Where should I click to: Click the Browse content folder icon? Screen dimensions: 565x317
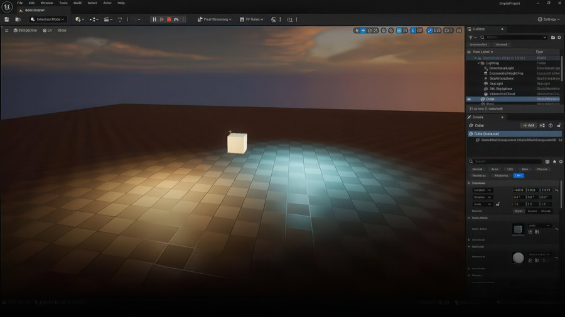pos(18,19)
